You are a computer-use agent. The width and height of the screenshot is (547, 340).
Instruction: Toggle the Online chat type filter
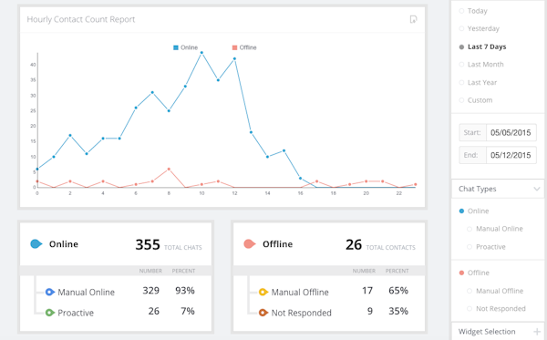tap(461, 211)
